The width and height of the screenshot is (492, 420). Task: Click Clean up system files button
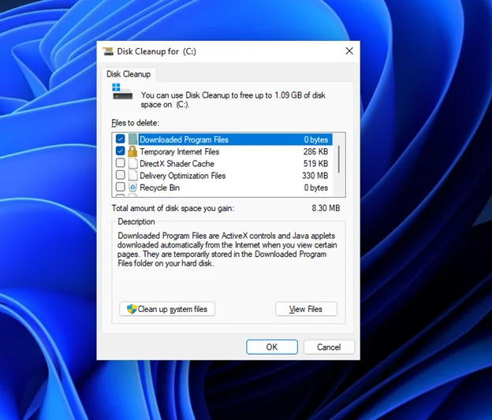[x=167, y=309]
